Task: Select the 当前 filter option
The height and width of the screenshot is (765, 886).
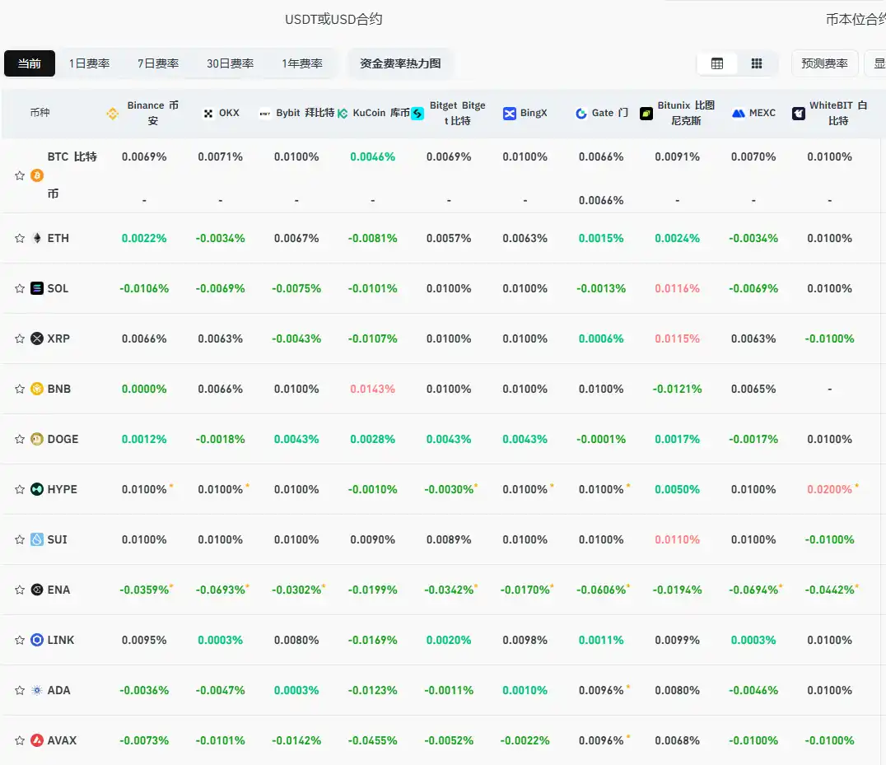Action: [29, 63]
